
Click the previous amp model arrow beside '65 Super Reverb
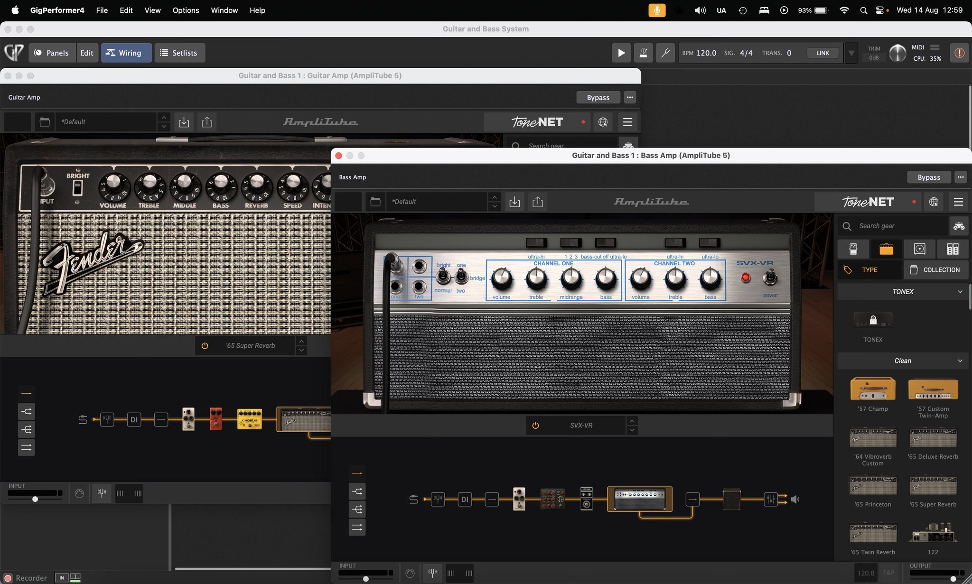coord(301,341)
